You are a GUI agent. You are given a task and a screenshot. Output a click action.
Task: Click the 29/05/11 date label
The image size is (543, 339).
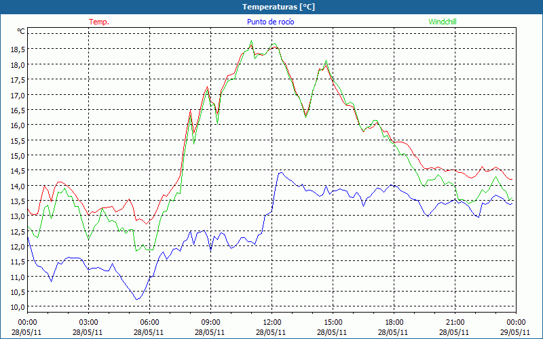[x=516, y=332]
